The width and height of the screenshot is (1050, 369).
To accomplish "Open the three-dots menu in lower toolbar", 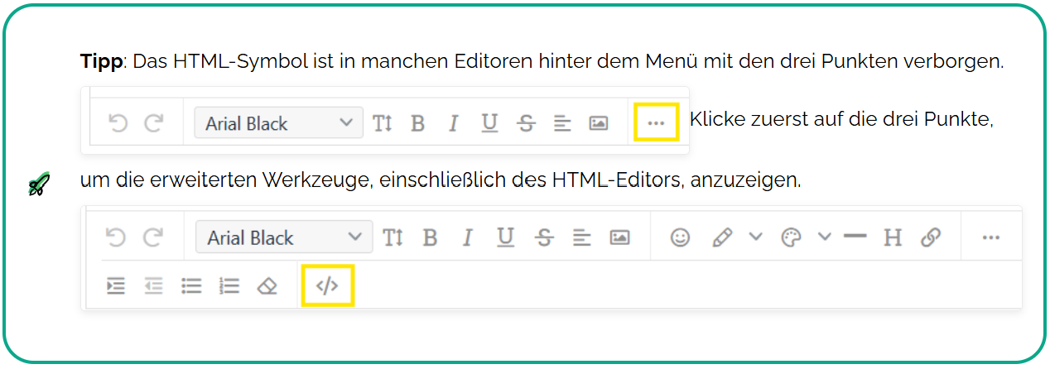I will click(x=990, y=237).
